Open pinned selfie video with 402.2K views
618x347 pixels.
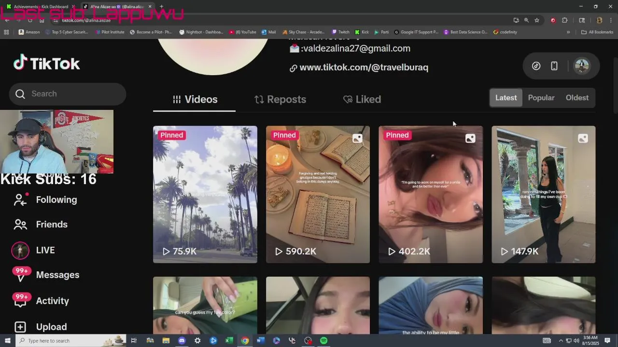pyautogui.click(x=431, y=194)
